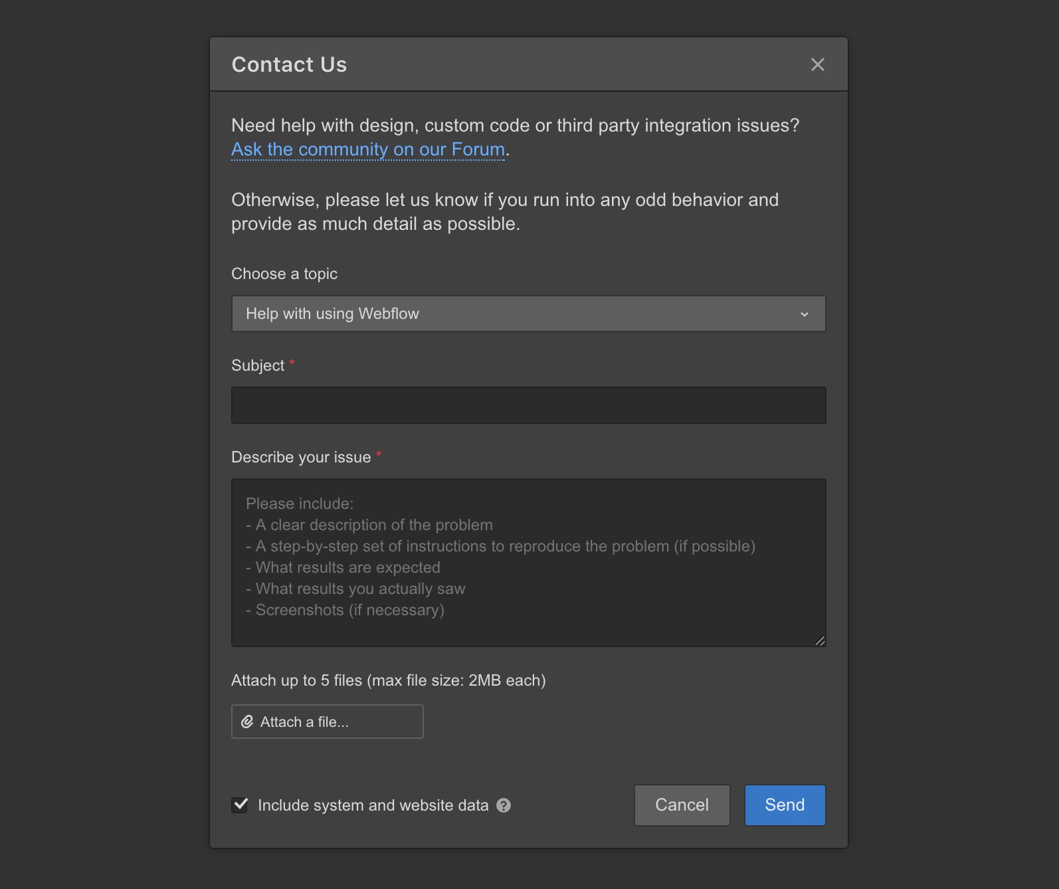
Task: Click the 'Include system and website data' label
Action: [373, 805]
